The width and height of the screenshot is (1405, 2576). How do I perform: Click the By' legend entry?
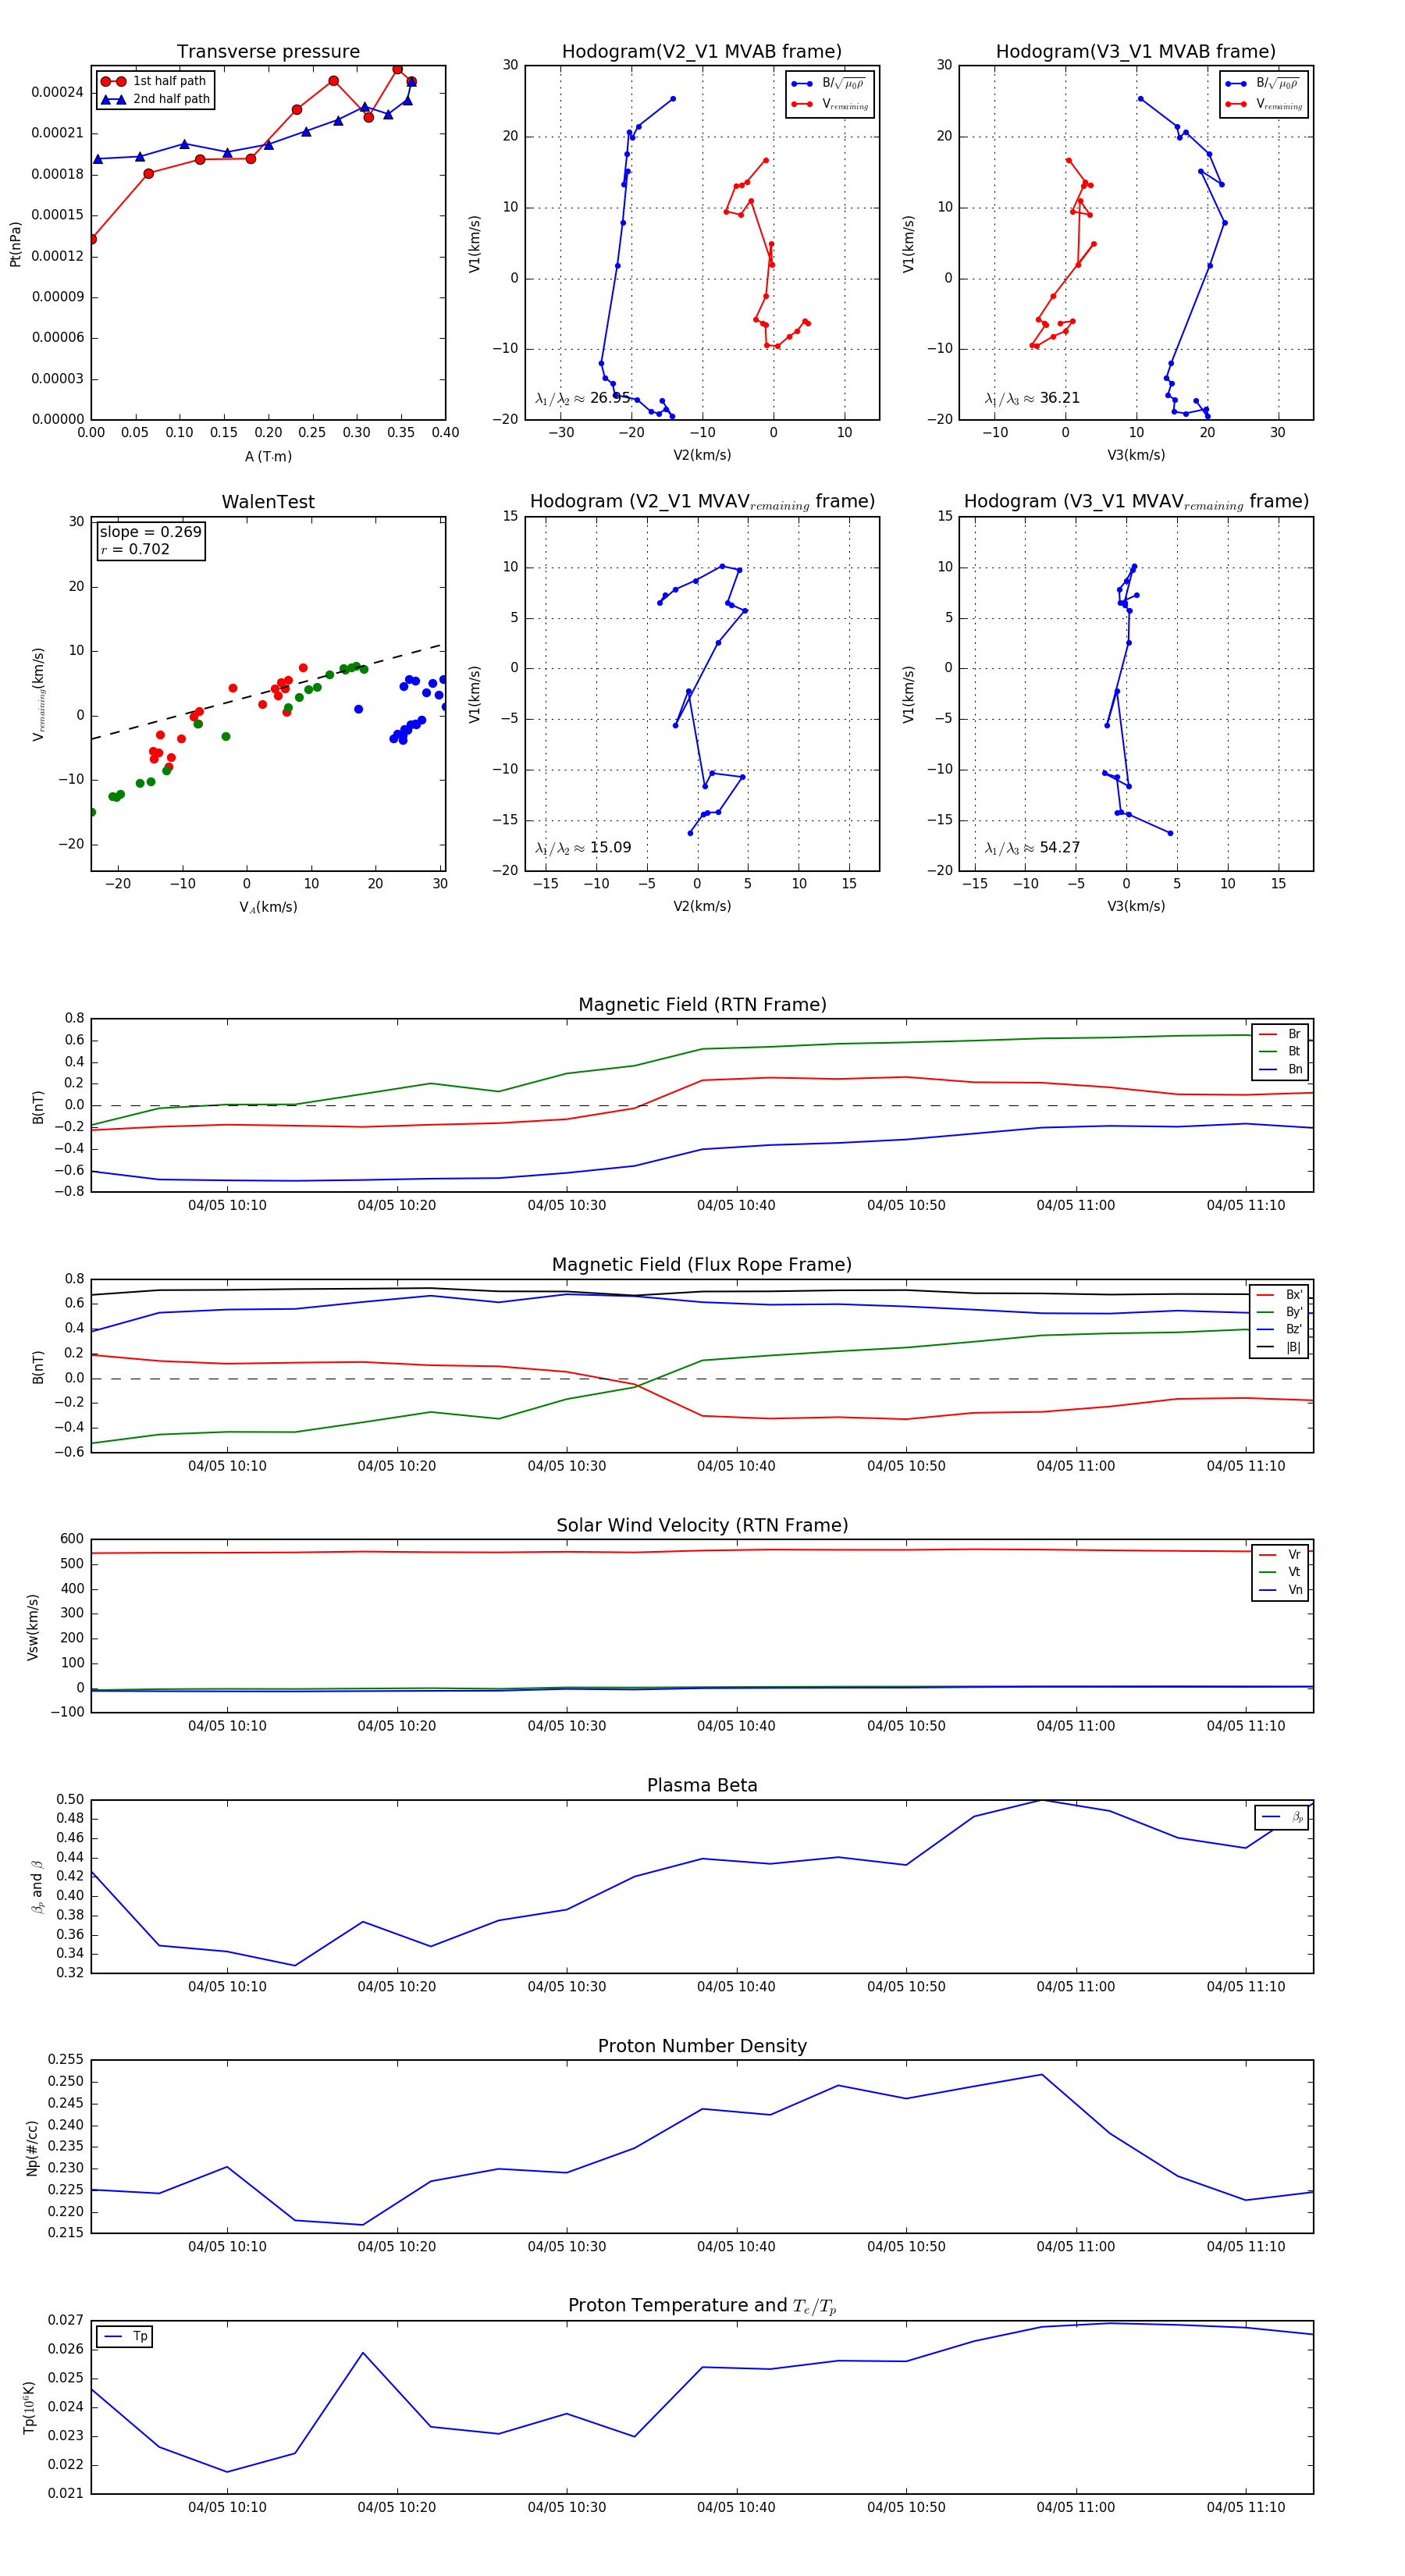pyautogui.click(x=1279, y=1312)
